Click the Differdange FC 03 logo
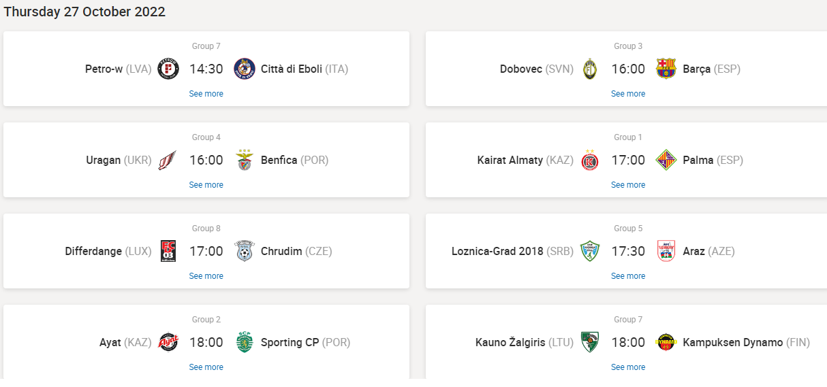Screen dimensions: 827x387 [168, 252]
